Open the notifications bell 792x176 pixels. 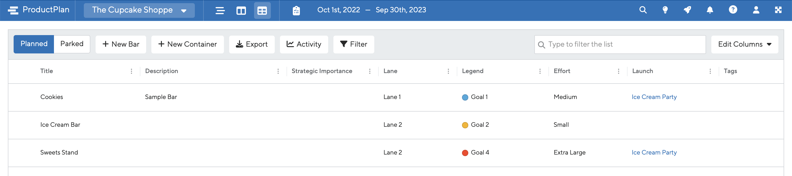click(x=710, y=10)
